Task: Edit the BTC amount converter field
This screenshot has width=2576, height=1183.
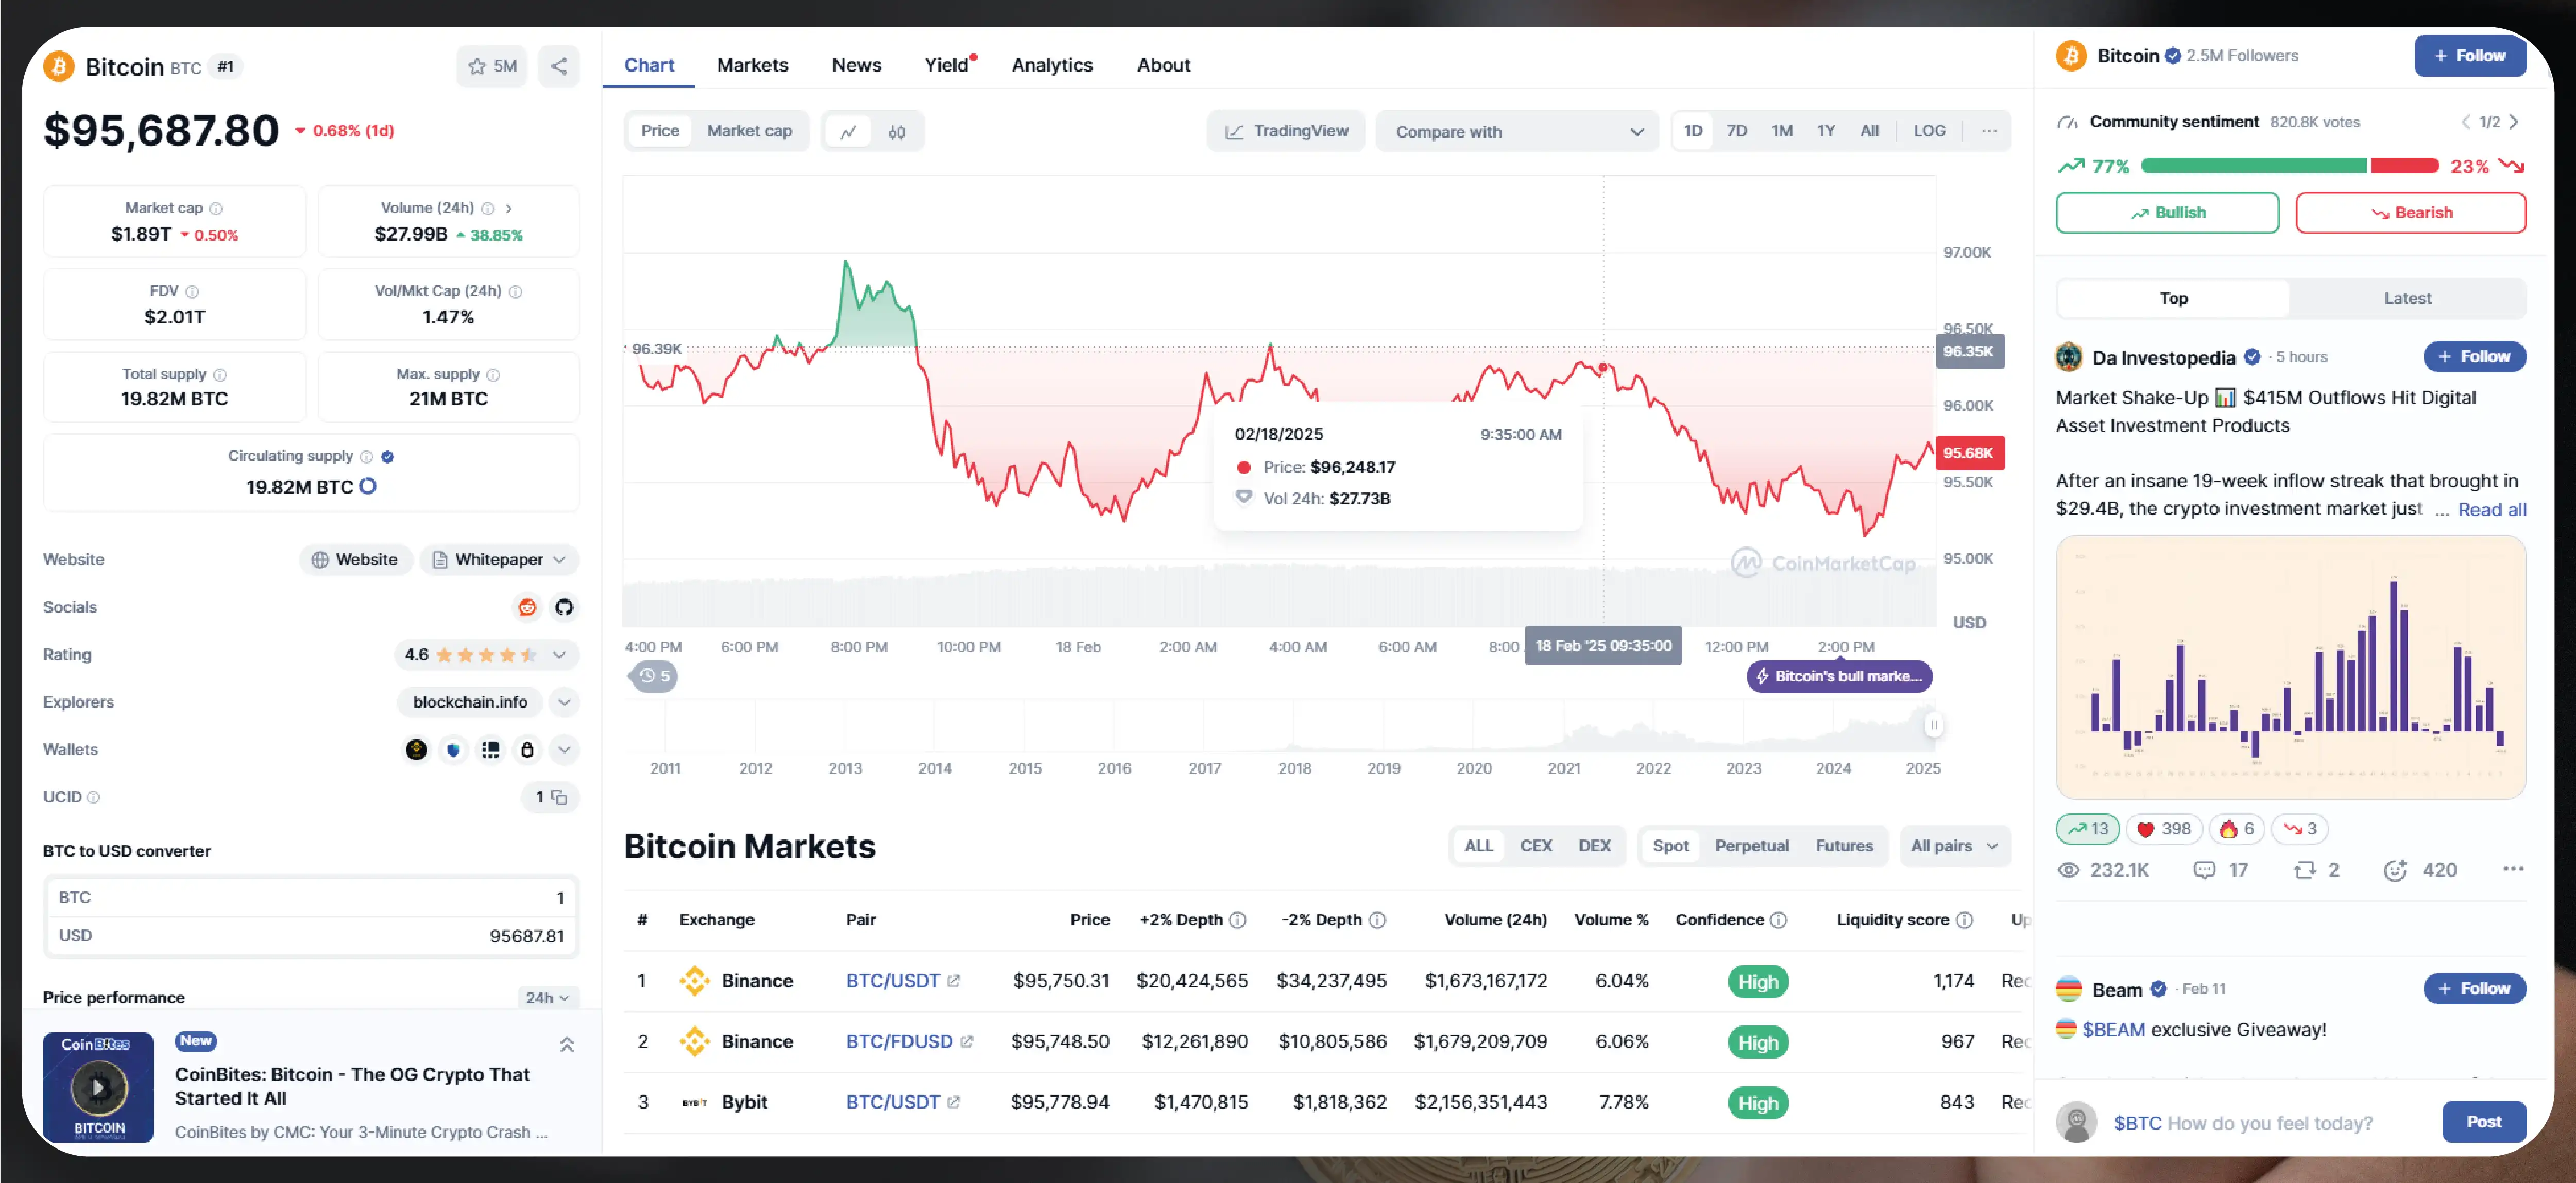Action: click(x=311, y=898)
